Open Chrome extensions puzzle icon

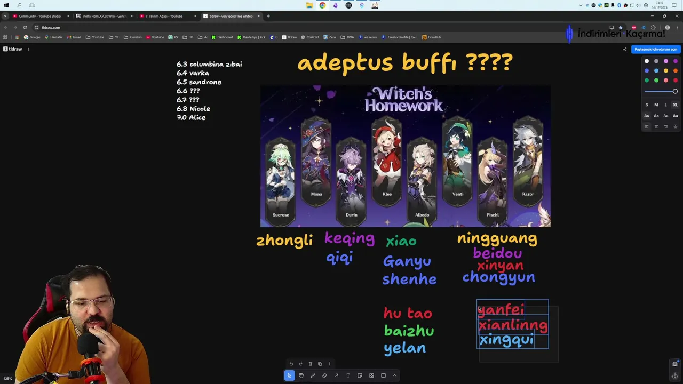653,27
